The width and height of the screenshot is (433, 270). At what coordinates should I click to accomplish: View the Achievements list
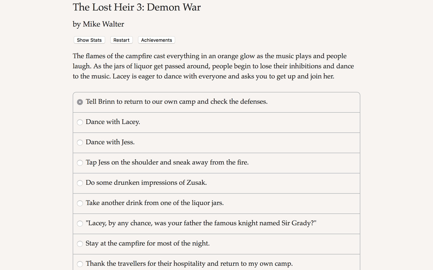click(156, 40)
